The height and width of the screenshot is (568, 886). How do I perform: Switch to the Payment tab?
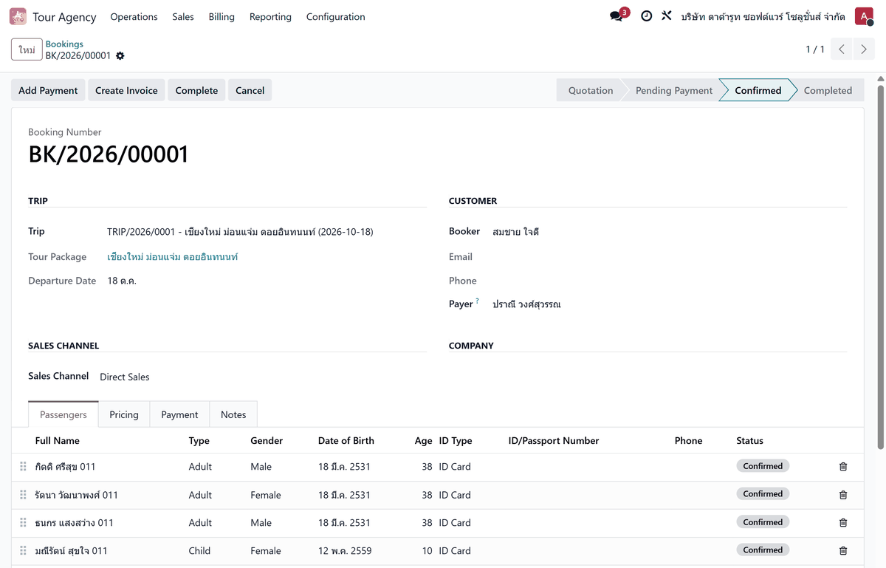tap(179, 414)
